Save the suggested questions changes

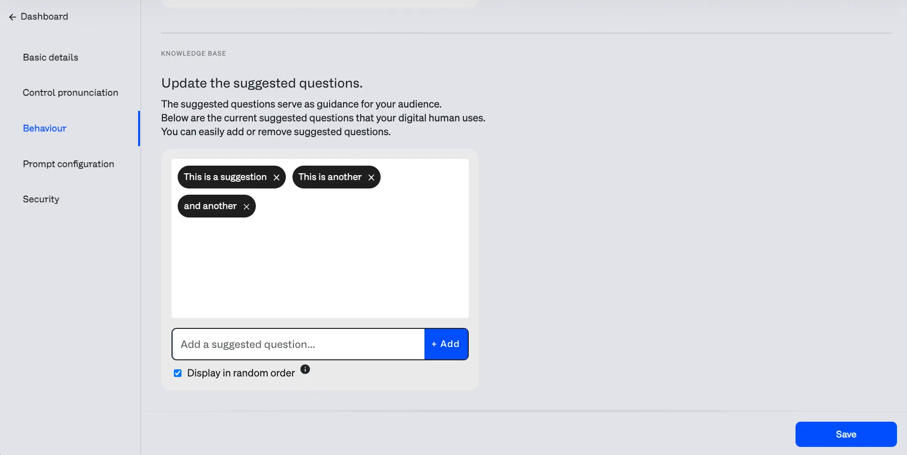pos(846,434)
